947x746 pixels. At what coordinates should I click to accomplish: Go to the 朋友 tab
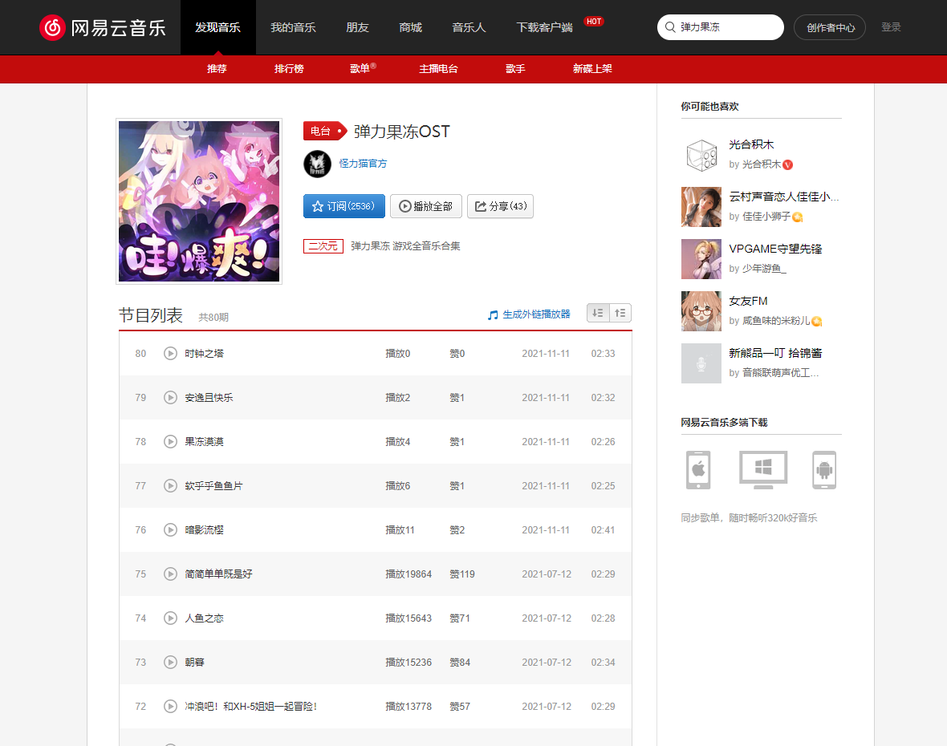pos(358,27)
